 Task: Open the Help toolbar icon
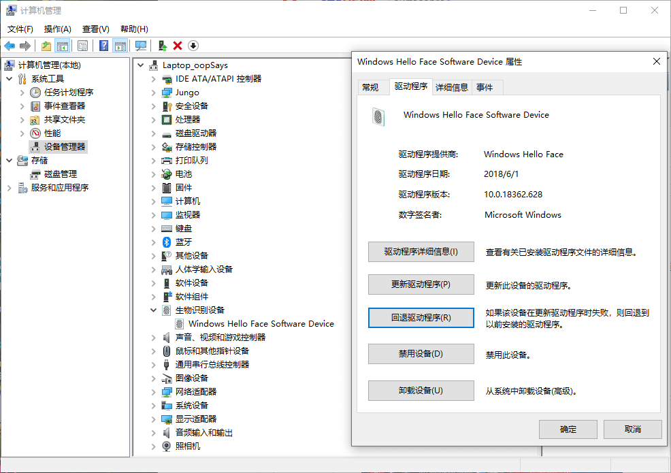click(x=103, y=46)
